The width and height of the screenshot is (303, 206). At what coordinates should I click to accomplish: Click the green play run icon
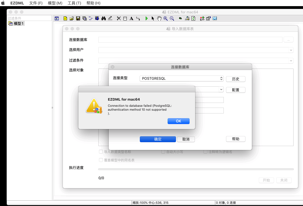146,18
